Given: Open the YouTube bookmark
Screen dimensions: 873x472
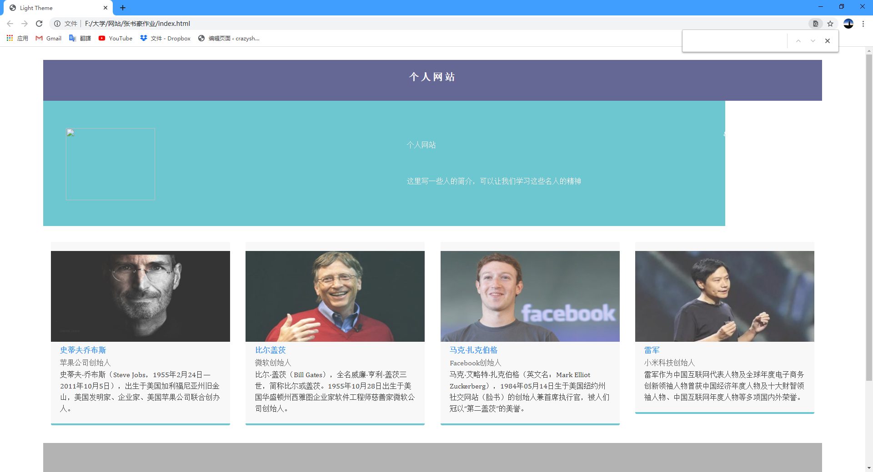Looking at the screenshot, I should pos(115,39).
